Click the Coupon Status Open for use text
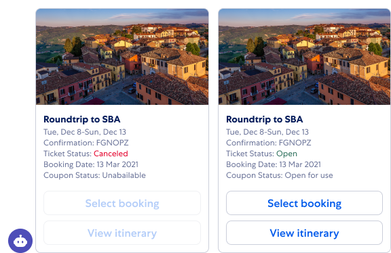 279,175
